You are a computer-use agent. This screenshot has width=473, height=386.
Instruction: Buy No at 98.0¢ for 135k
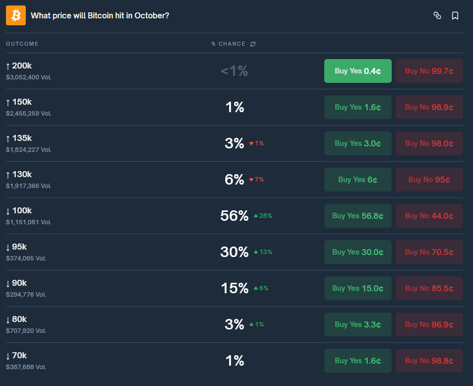[x=429, y=143]
